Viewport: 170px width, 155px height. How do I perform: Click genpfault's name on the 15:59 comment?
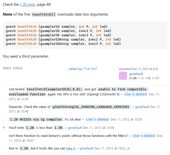click(x=75, y=128)
